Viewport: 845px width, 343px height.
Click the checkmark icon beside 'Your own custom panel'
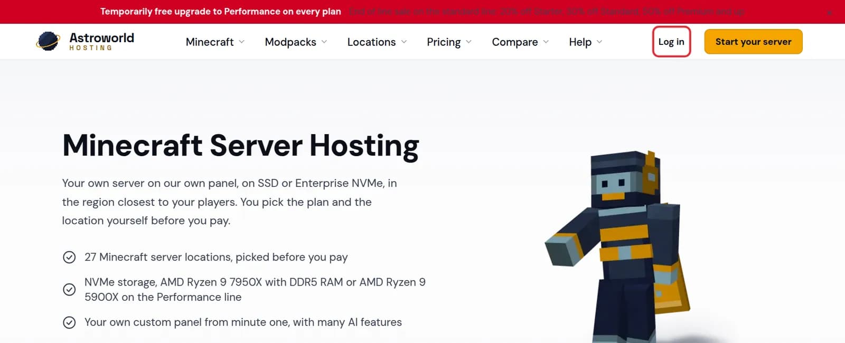click(x=69, y=322)
